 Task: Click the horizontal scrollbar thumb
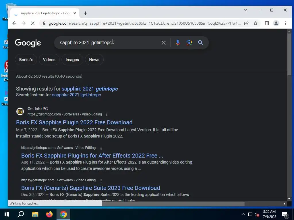pyautogui.click(x=173, y=204)
